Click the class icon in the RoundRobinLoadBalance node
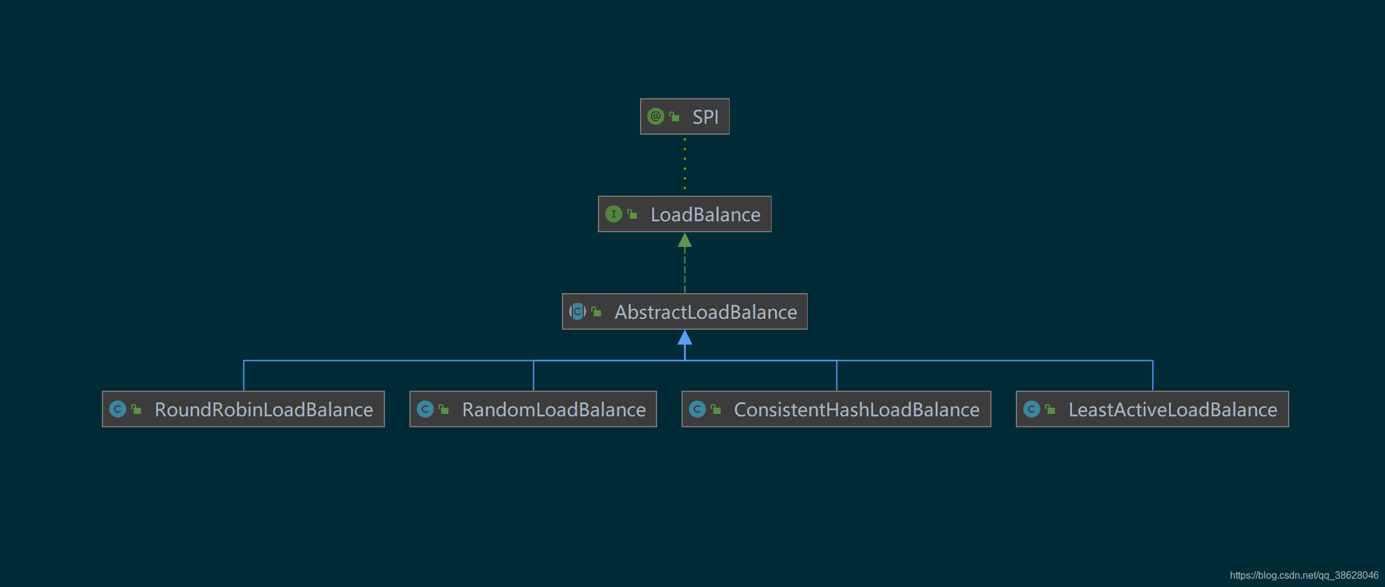The height and width of the screenshot is (587, 1385). 117,409
